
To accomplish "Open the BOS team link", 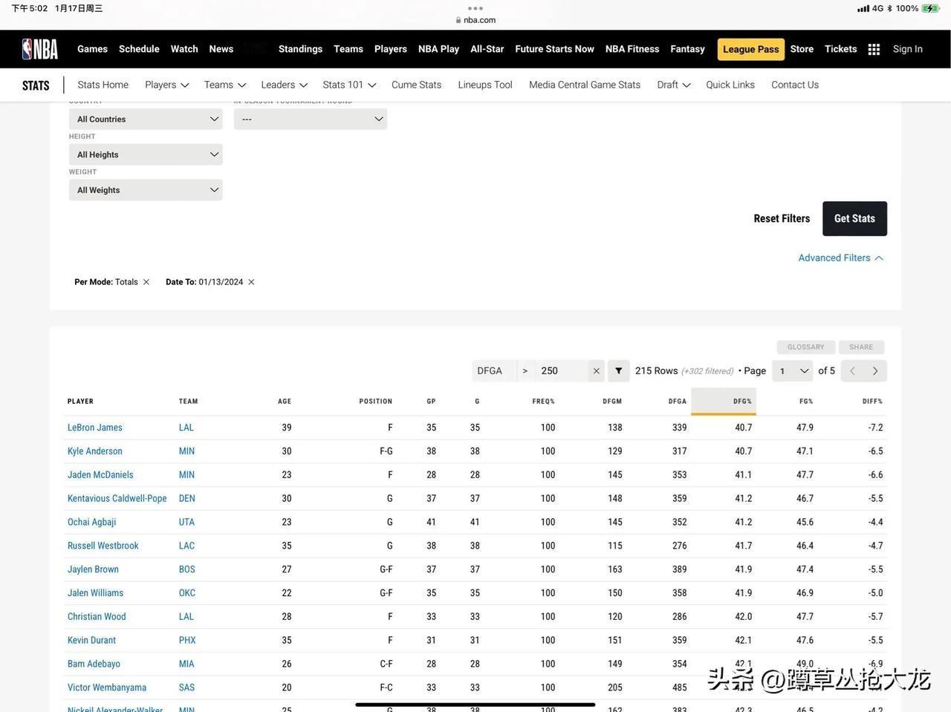I will click(x=187, y=569).
